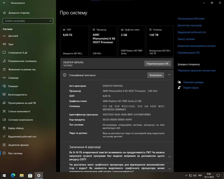Screen dimensions: 224x179
Task: Open the network icon in system tray
Action: click(x=190, y=175)
